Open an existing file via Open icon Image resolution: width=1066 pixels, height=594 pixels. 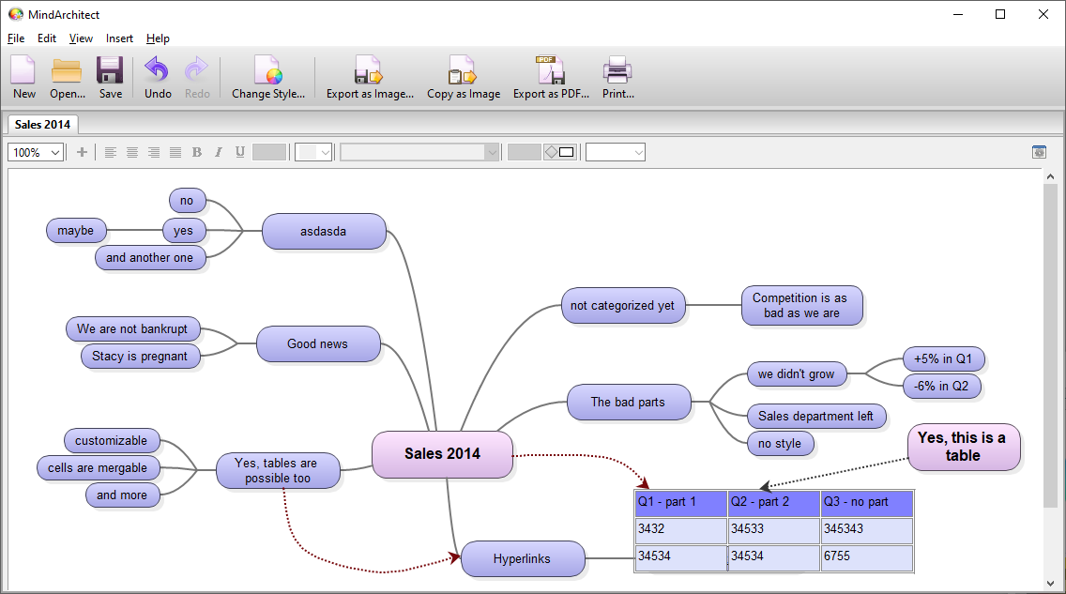(66, 75)
